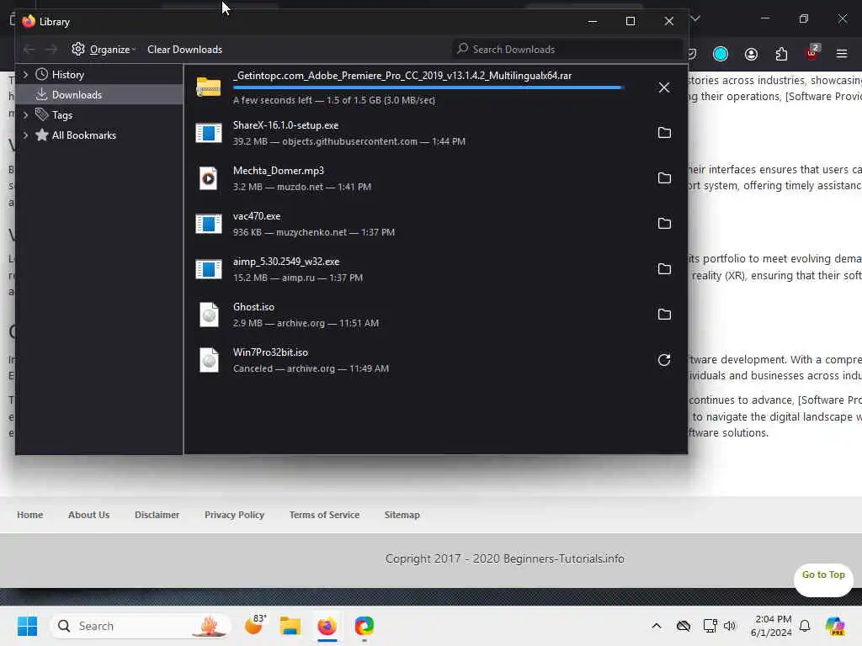862x646 pixels.
Task: Click the Win7Pro32bit.iso disc file icon
Action: tap(209, 360)
